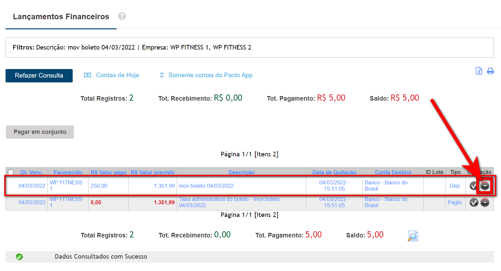
Task: Click the minus icon on mov boleto row
Action: coord(485,186)
